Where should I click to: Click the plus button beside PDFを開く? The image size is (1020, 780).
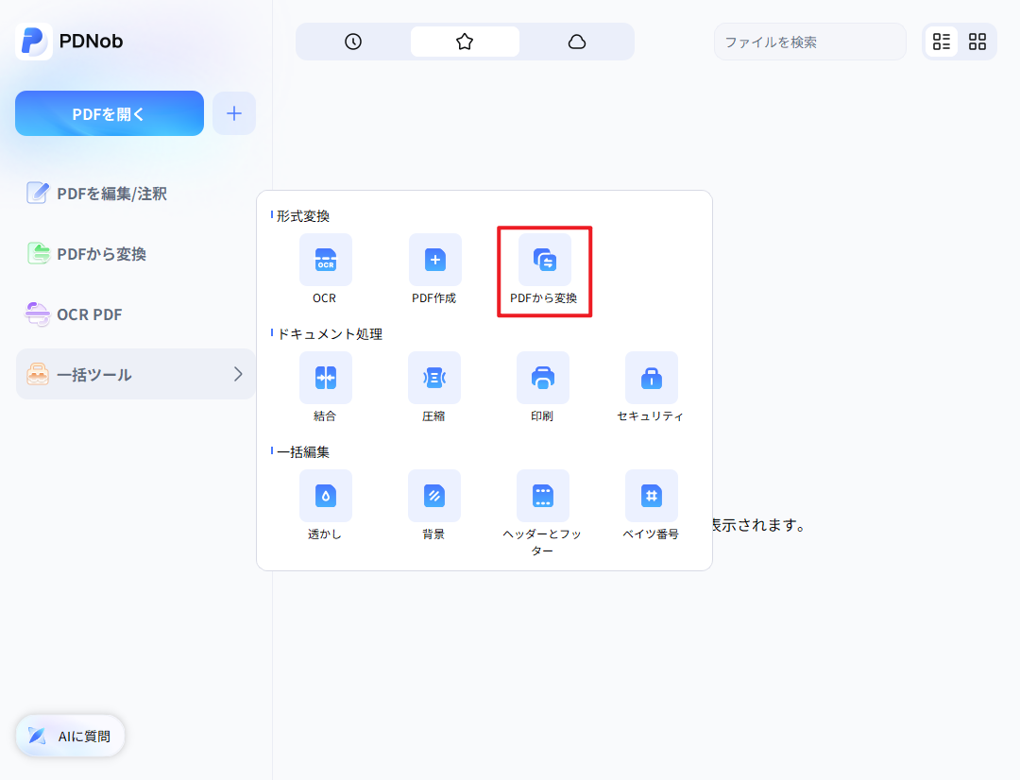[234, 114]
